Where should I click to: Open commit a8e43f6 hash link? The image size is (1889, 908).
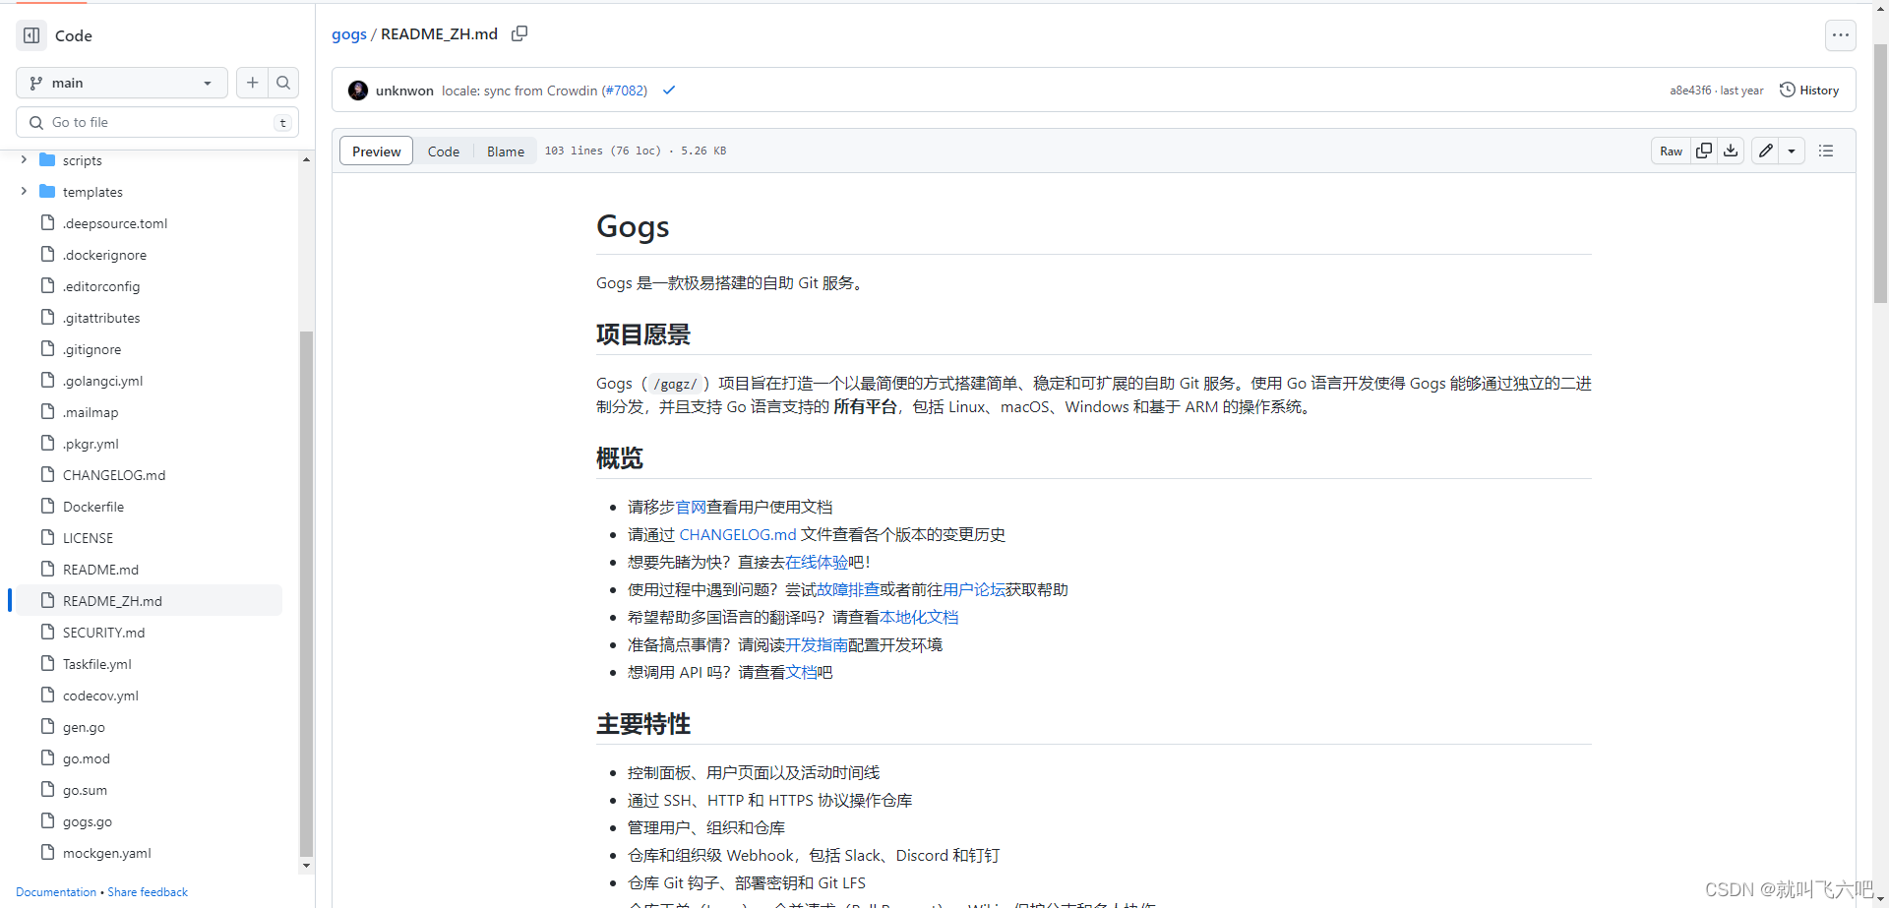point(1690,91)
